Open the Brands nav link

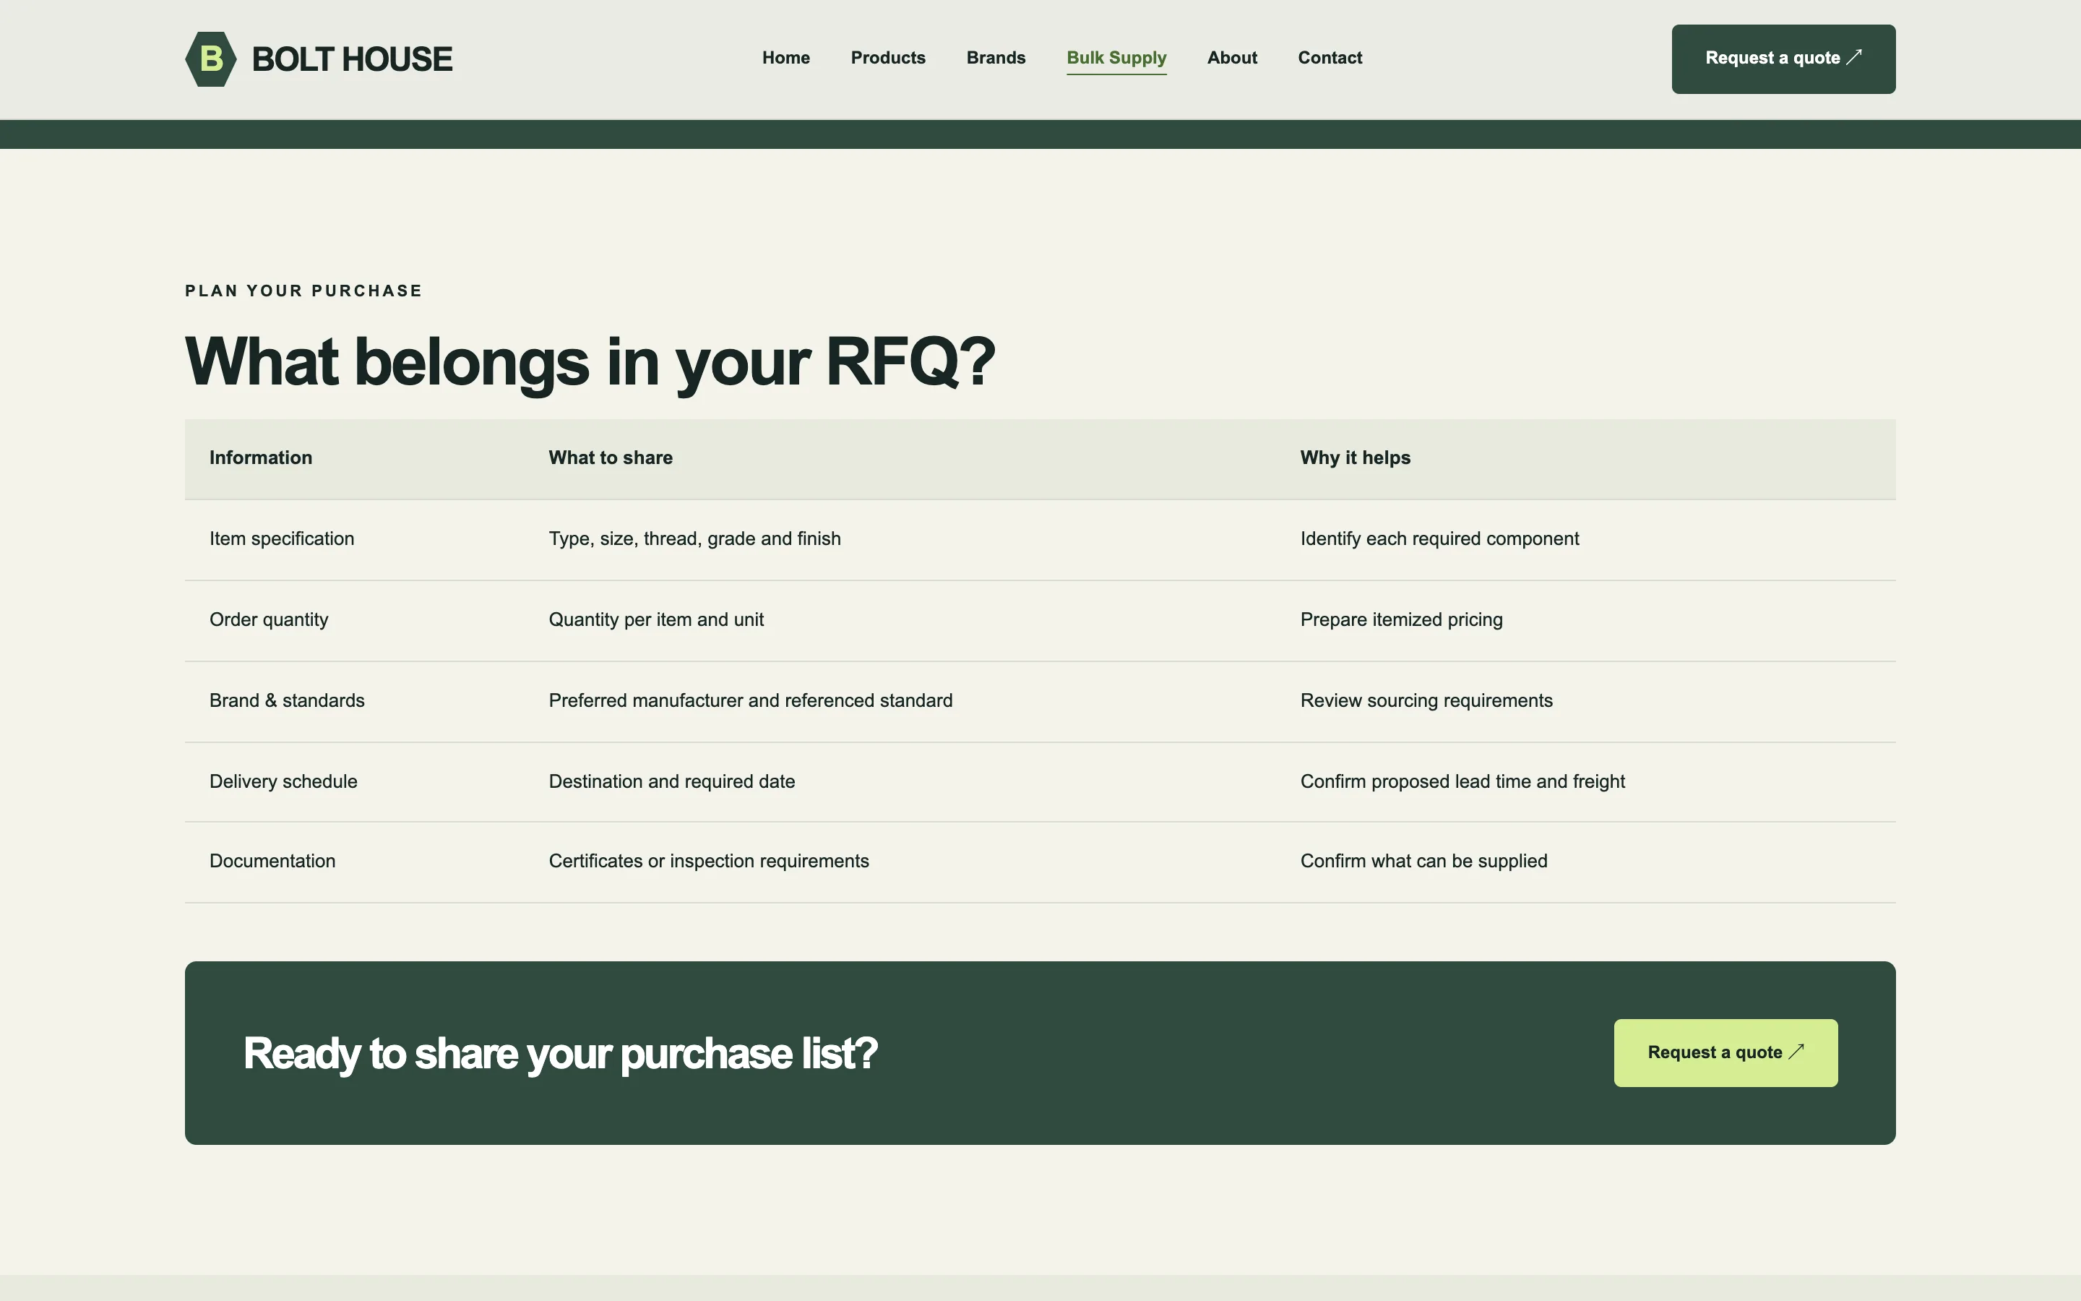[996, 58]
